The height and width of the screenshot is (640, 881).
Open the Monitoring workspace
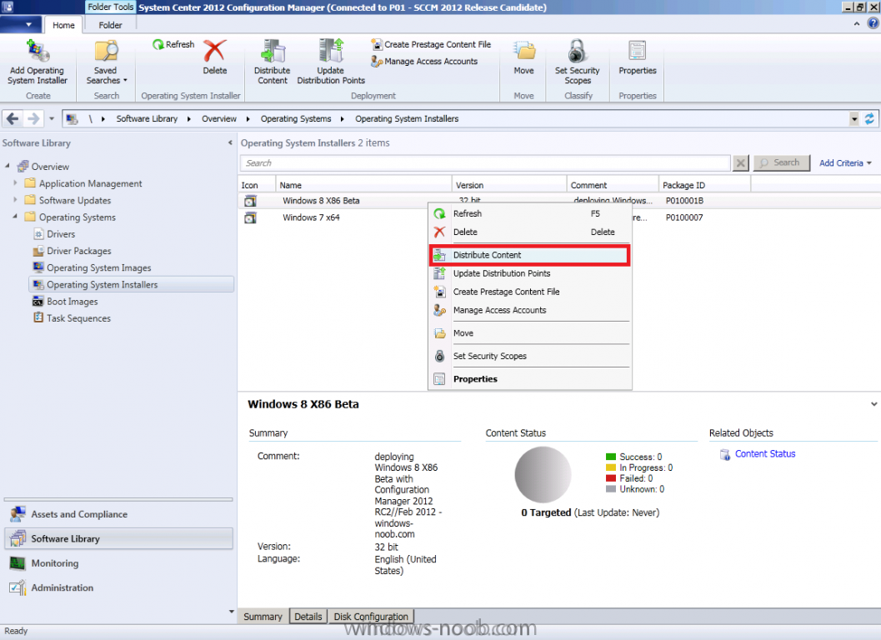pyautogui.click(x=118, y=563)
